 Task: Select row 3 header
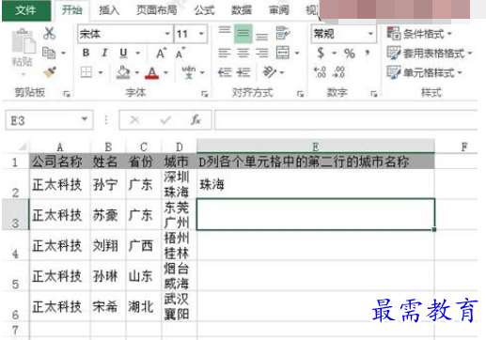15,214
